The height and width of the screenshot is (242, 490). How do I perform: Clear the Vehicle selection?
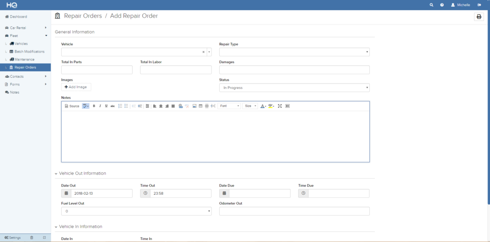(203, 52)
